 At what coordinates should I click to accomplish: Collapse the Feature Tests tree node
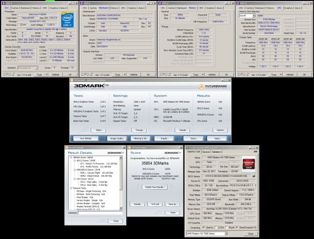click(71, 188)
